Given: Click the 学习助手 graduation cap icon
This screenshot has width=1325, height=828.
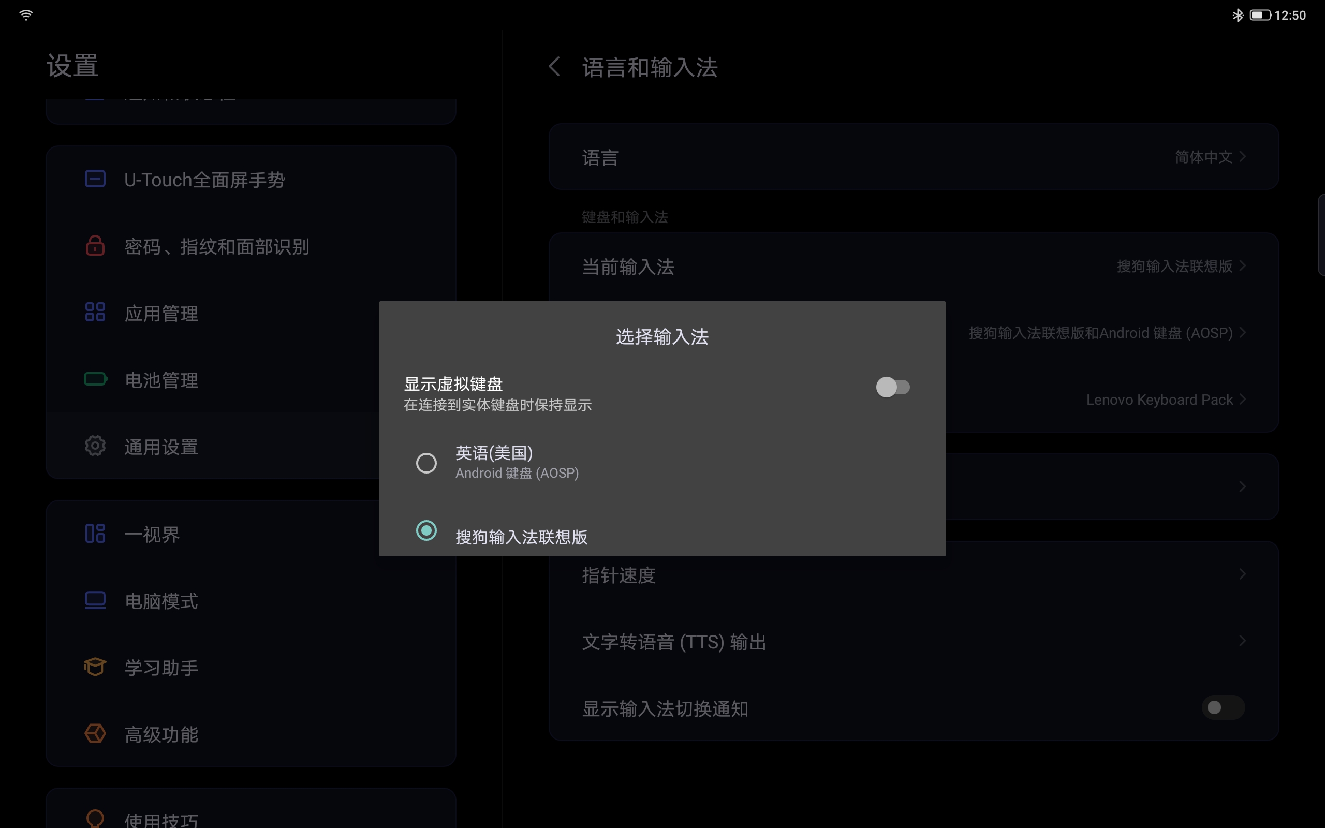Looking at the screenshot, I should pos(95,667).
